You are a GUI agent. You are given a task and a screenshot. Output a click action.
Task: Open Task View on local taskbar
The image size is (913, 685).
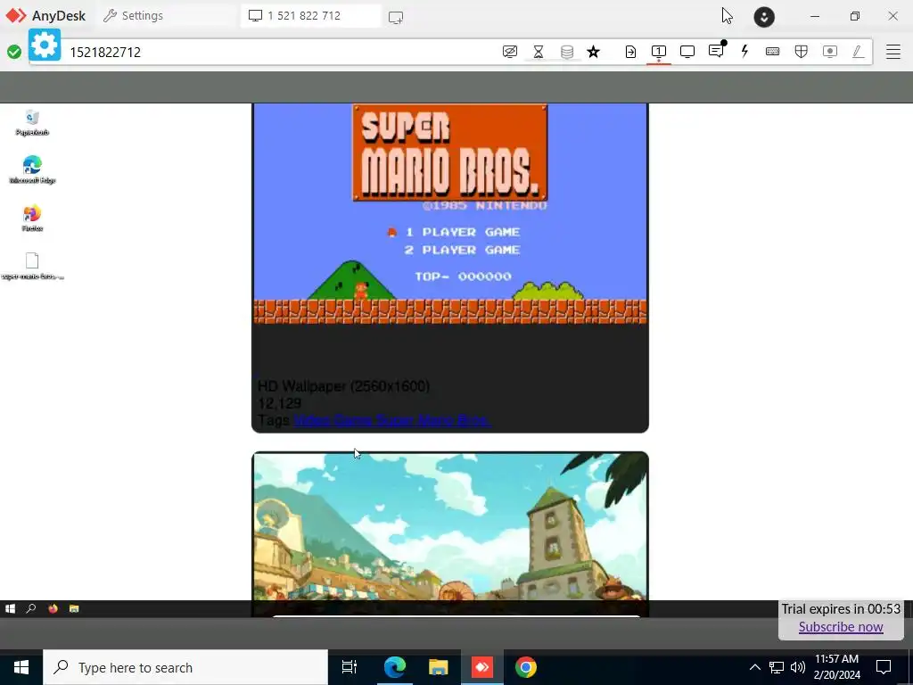pyautogui.click(x=350, y=667)
